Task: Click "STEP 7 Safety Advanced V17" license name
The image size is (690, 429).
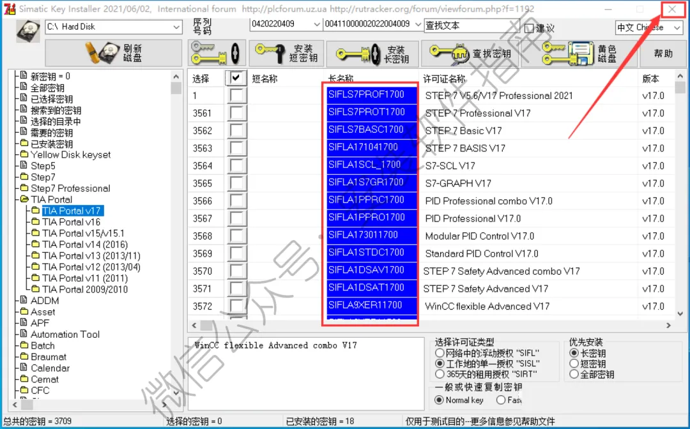Action: tap(486, 289)
